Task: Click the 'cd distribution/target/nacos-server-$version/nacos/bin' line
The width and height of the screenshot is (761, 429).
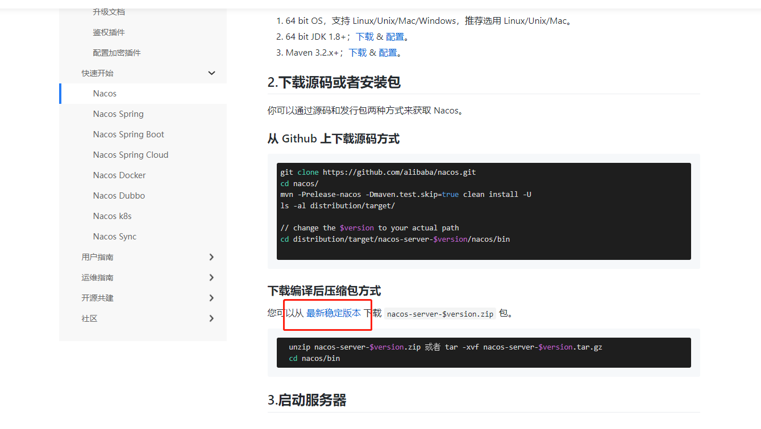Action: [395, 239]
